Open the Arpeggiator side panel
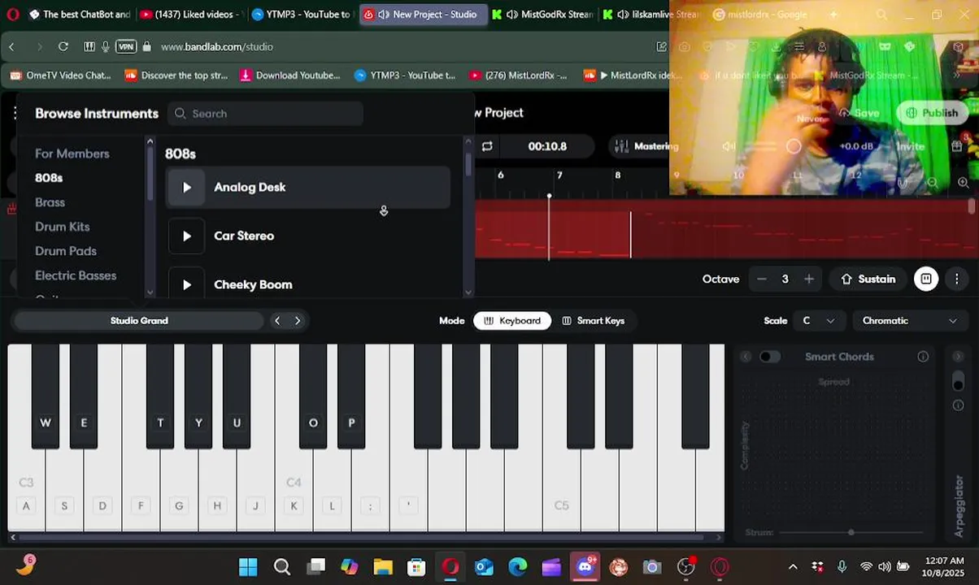Image resolution: width=979 pixels, height=585 pixels. (x=959, y=506)
